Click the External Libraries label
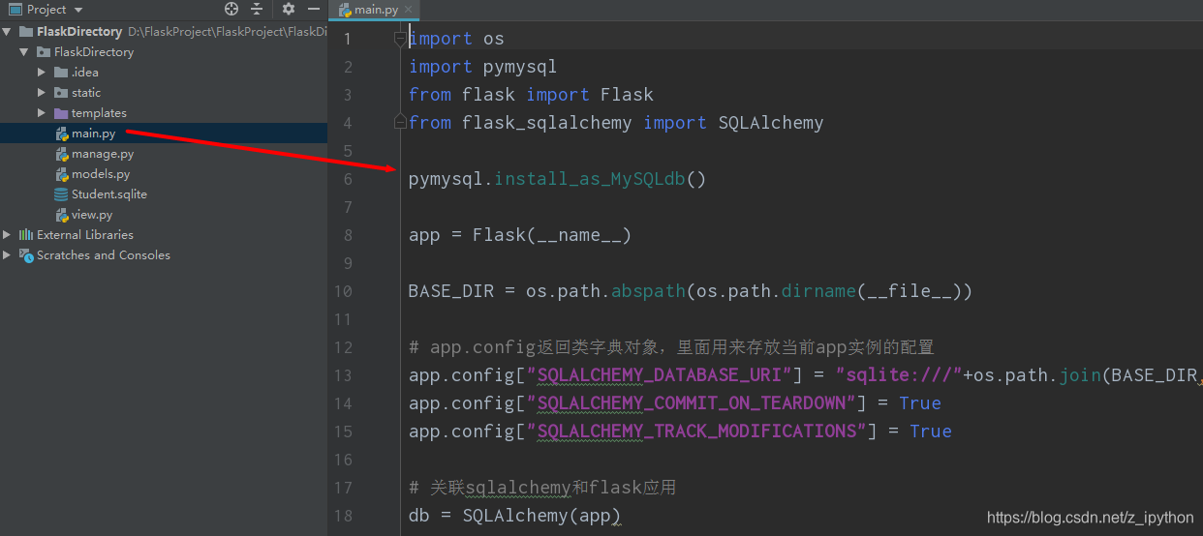1203x536 pixels. (x=85, y=235)
